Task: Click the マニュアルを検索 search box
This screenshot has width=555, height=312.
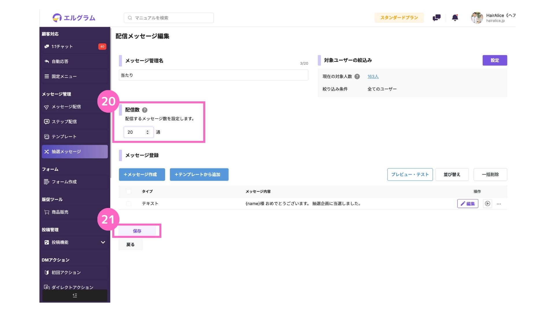Action: [169, 18]
